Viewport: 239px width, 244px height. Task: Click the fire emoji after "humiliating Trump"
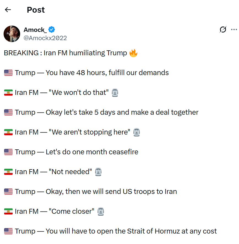133,53
